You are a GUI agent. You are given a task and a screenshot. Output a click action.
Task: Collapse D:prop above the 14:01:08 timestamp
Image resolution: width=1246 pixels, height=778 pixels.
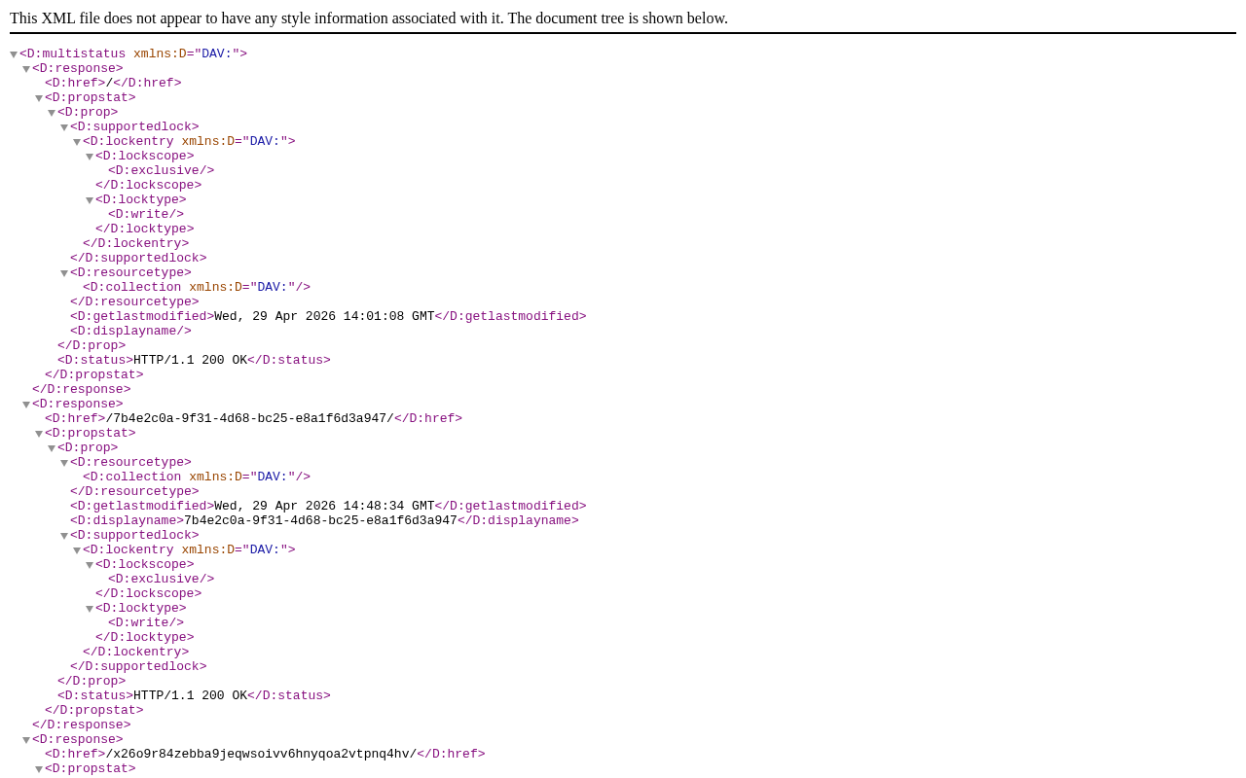tap(52, 114)
